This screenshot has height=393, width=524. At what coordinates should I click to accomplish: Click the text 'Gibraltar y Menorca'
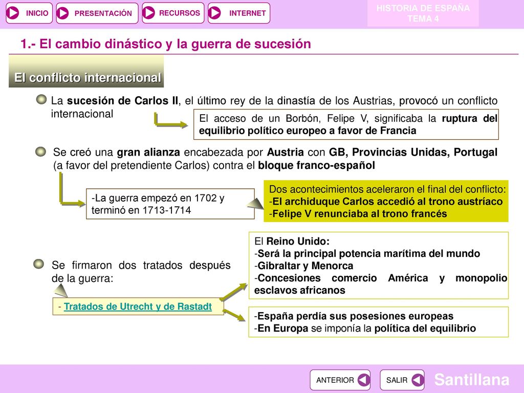pyautogui.click(x=305, y=266)
